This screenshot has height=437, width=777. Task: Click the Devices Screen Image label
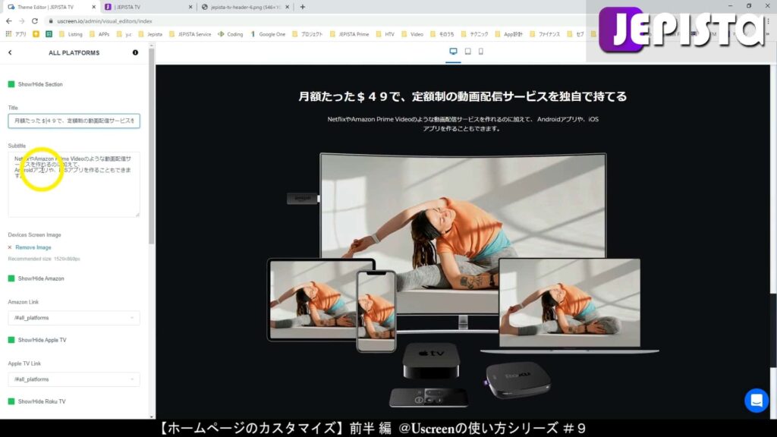[x=34, y=235]
